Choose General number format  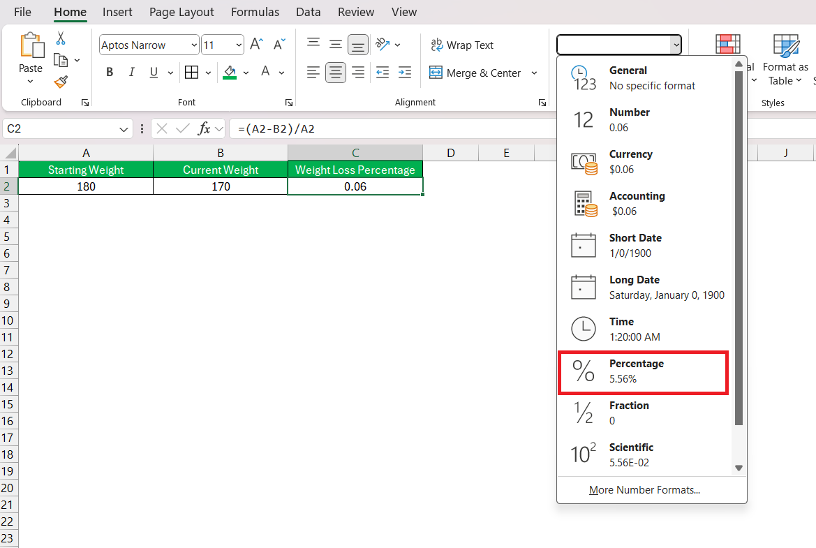click(644, 78)
